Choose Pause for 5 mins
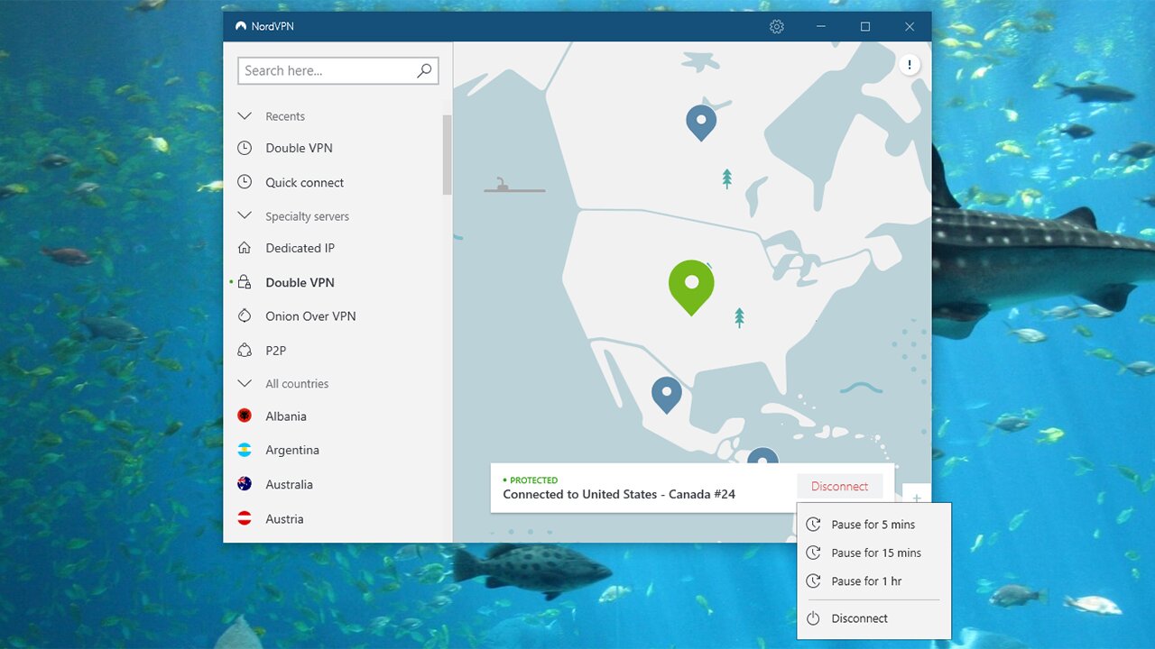Screen dimensions: 1155x649 coord(873,525)
